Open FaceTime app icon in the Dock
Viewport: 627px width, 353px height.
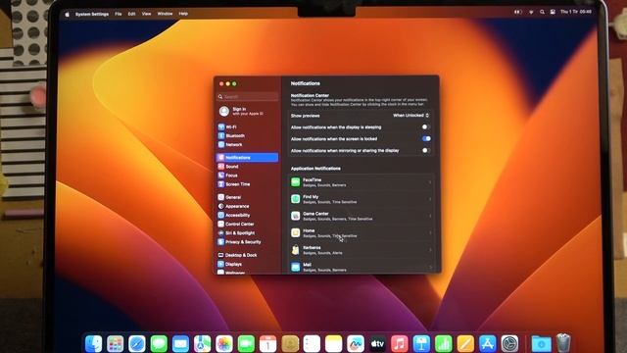(x=246, y=343)
